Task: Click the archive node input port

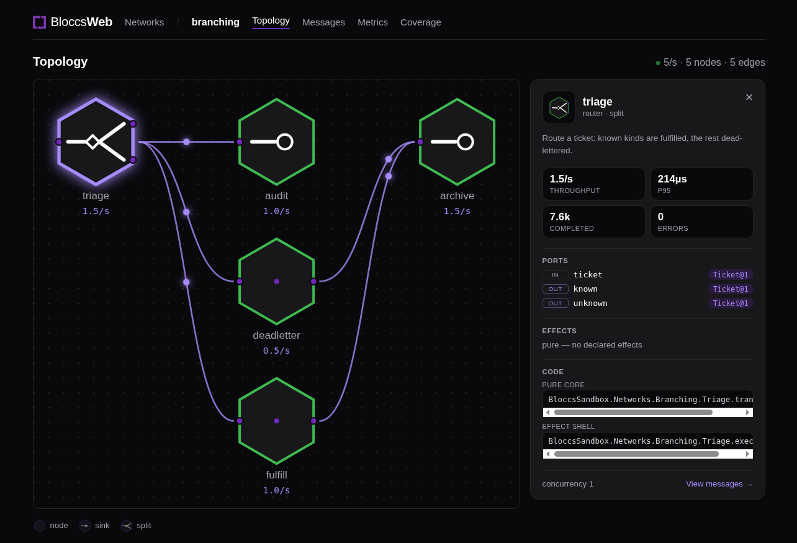Action: coord(420,142)
